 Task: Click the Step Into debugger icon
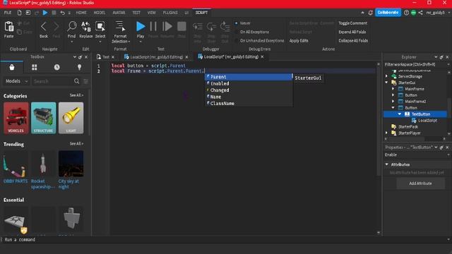point(198,27)
